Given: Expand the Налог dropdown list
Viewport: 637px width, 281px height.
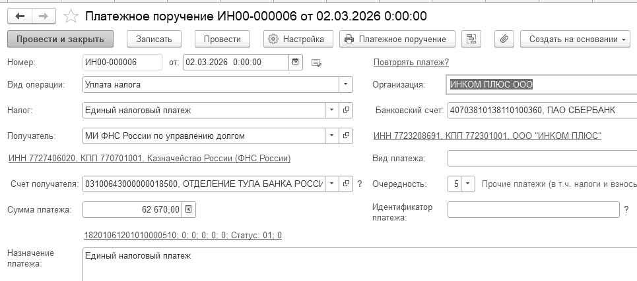Looking at the screenshot, I should [331, 111].
